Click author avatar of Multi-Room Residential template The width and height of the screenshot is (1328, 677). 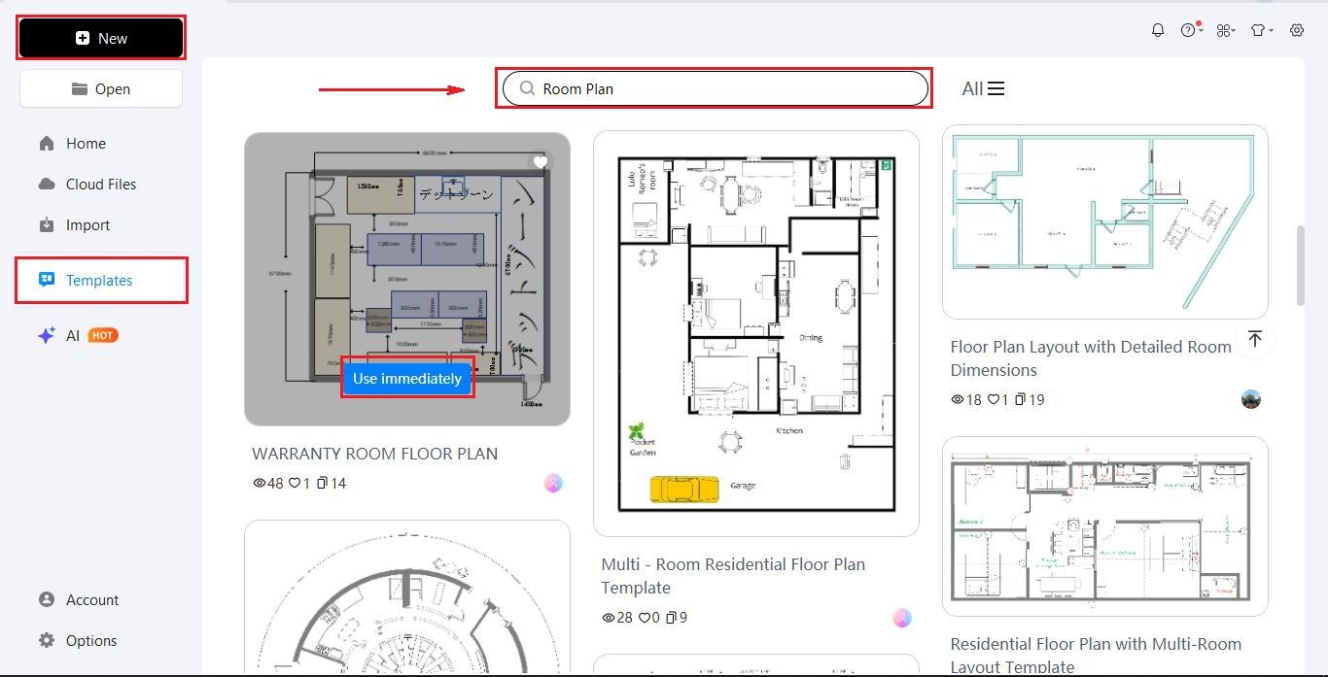pos(902,618)
